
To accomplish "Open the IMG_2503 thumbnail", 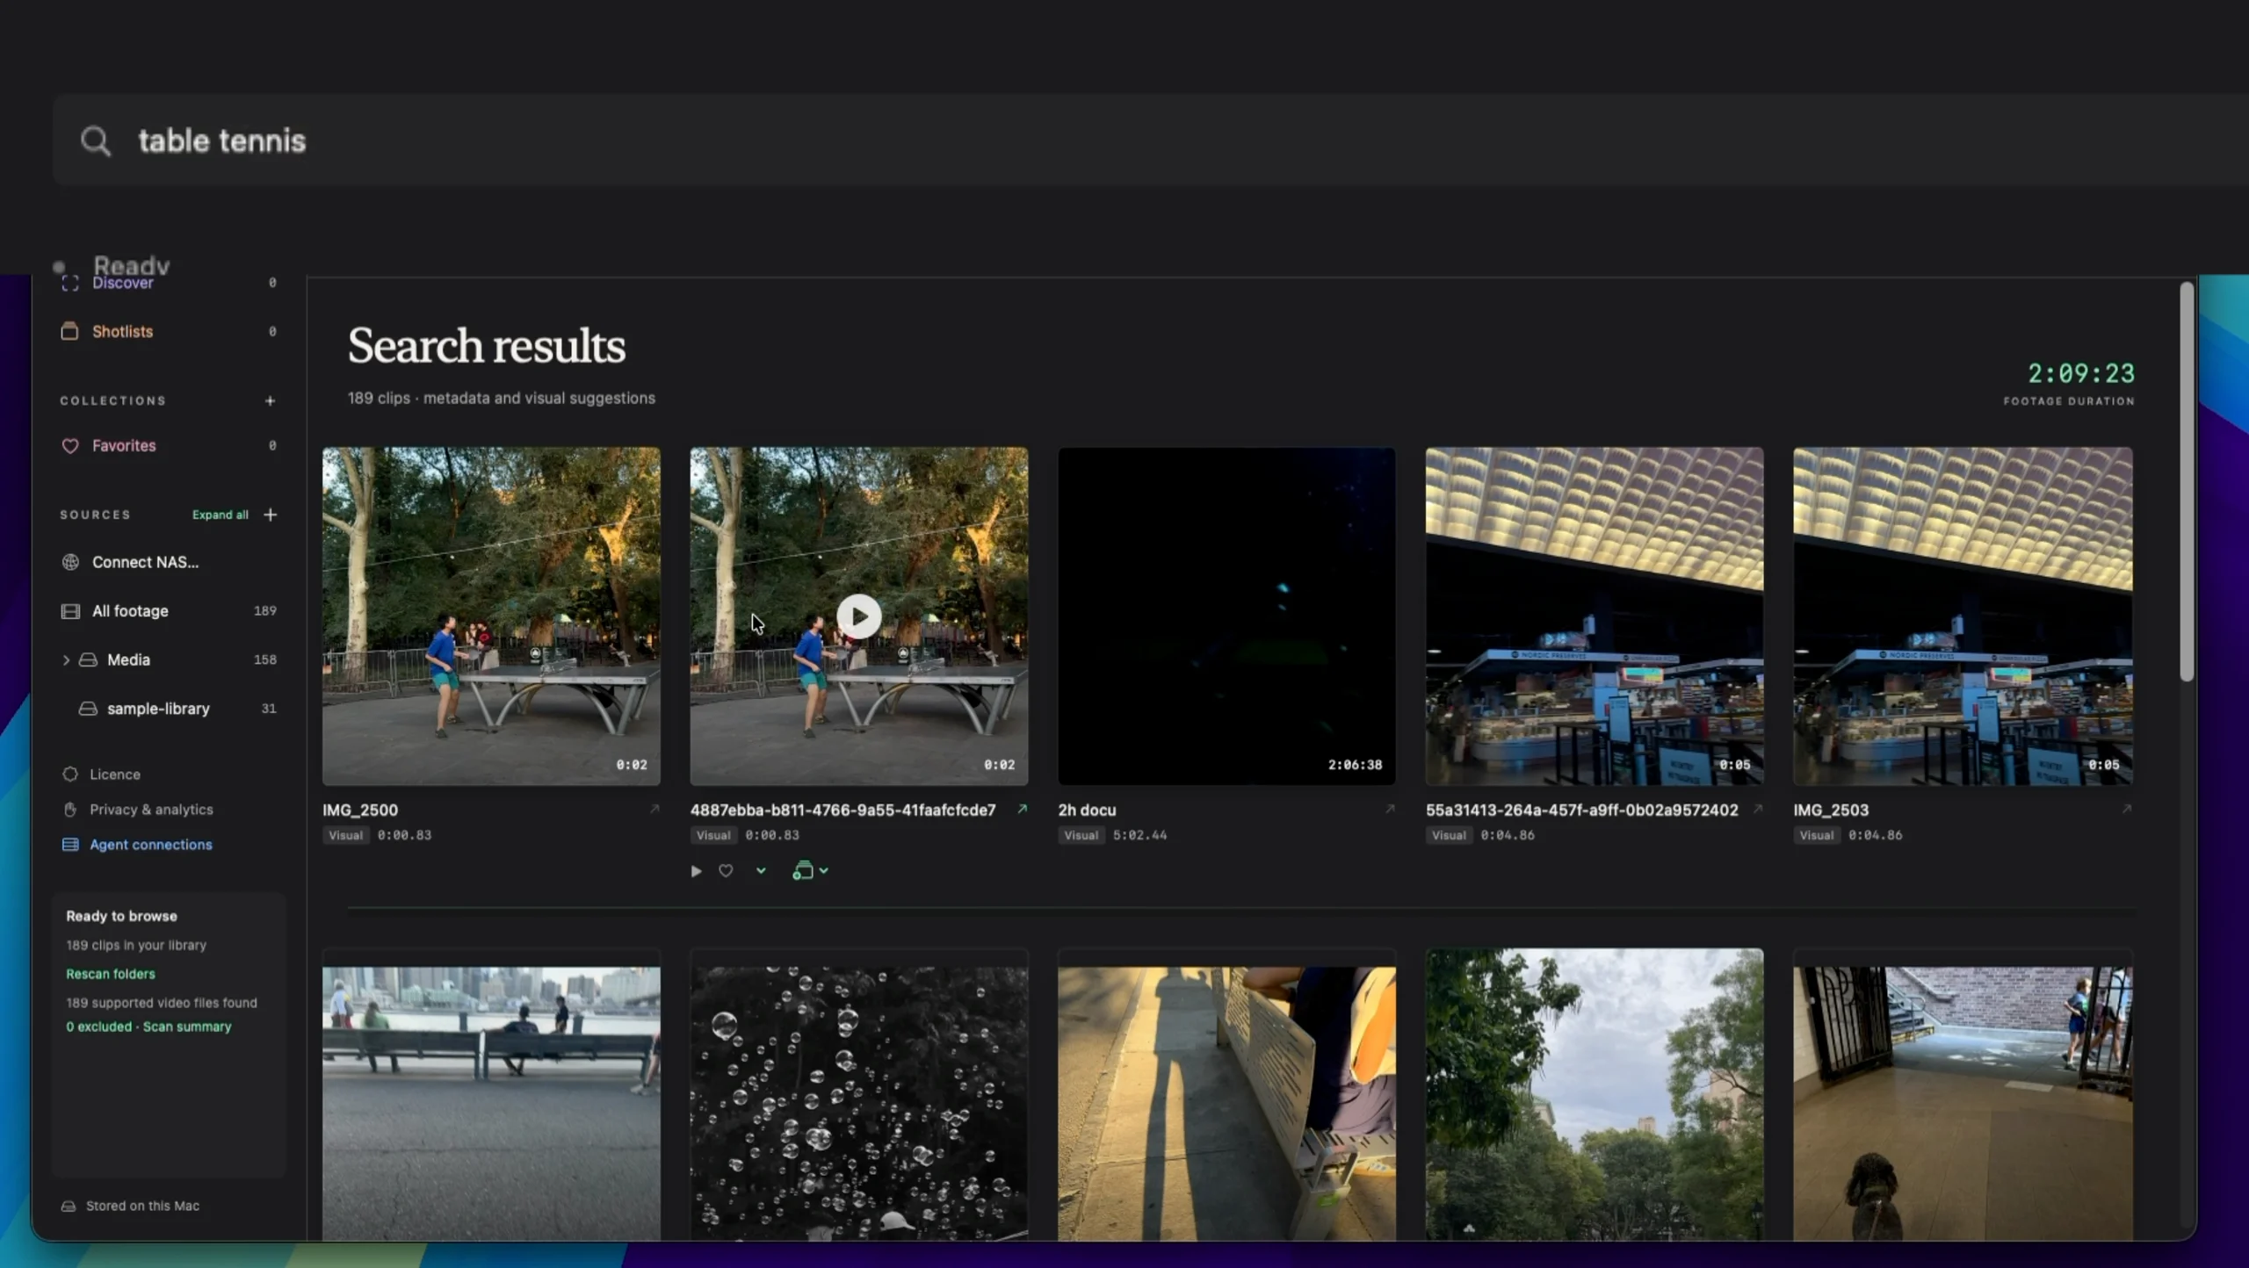I will (x=1963, y=616).
